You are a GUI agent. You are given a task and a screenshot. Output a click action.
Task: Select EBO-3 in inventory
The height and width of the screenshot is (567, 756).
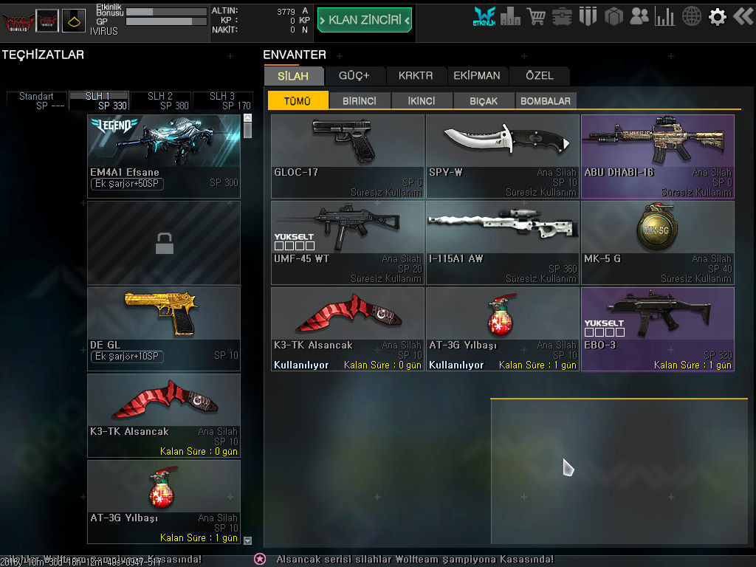pyautogui.click(x=658, y=329)
